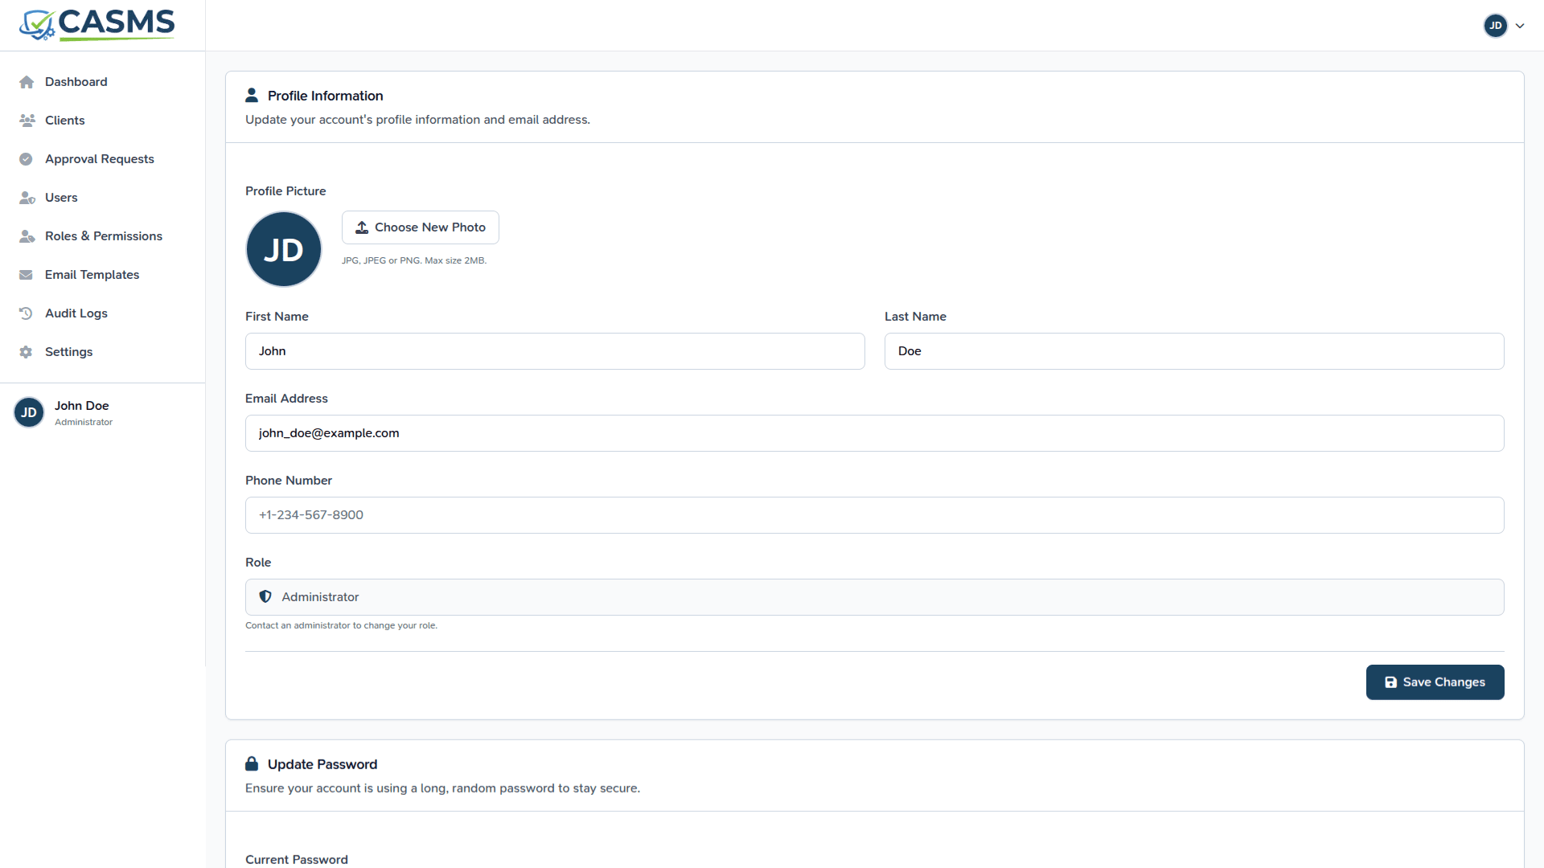
Task: Click the CASMS logo
Action: point(97,25)
